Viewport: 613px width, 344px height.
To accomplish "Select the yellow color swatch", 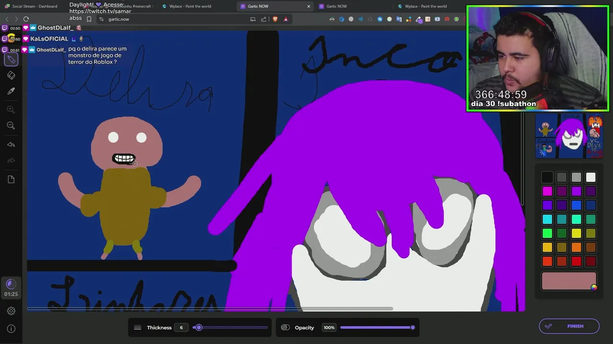I will pyautogui.click(x=576, y=233).
